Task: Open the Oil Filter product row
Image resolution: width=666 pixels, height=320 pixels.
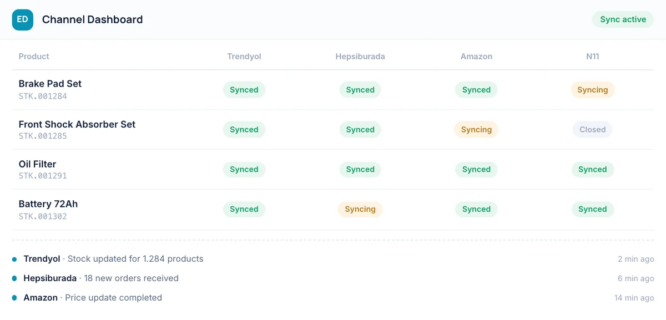Action: click(333, 170)
